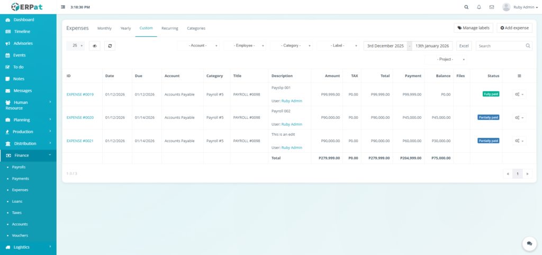Click the Add expense button
The height and width of the screenshot is (255, 542).
pos(514,27)
